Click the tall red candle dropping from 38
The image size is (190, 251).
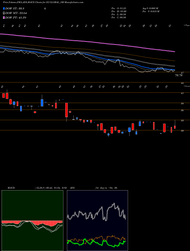pos(66,110)
